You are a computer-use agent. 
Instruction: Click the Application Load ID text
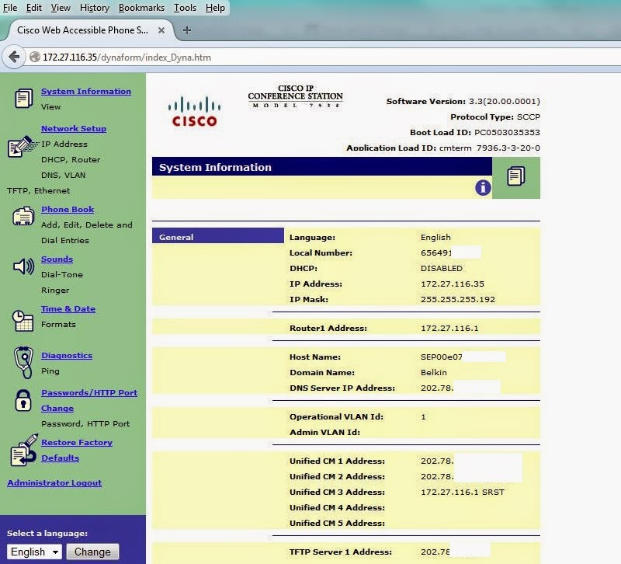coord(443,148)
